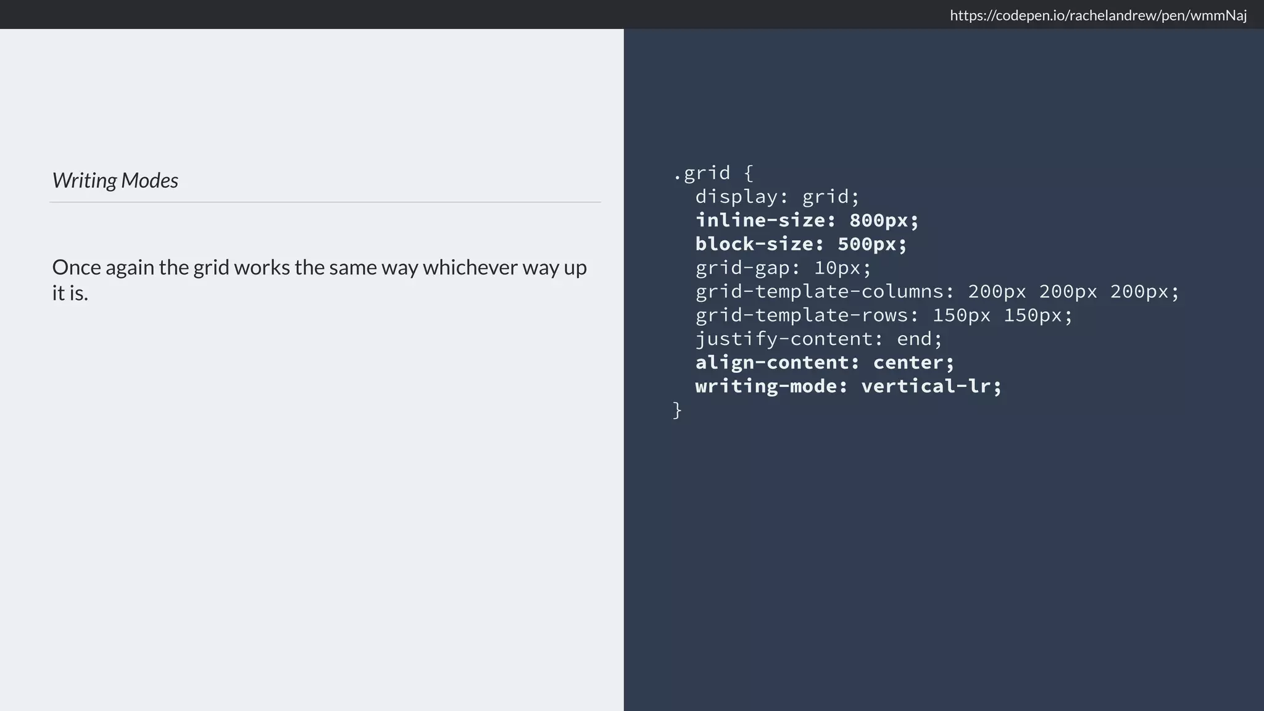The image size is (1264, 711).
Task: Click the closing curly brace of the rule
Action: (677, 410)
